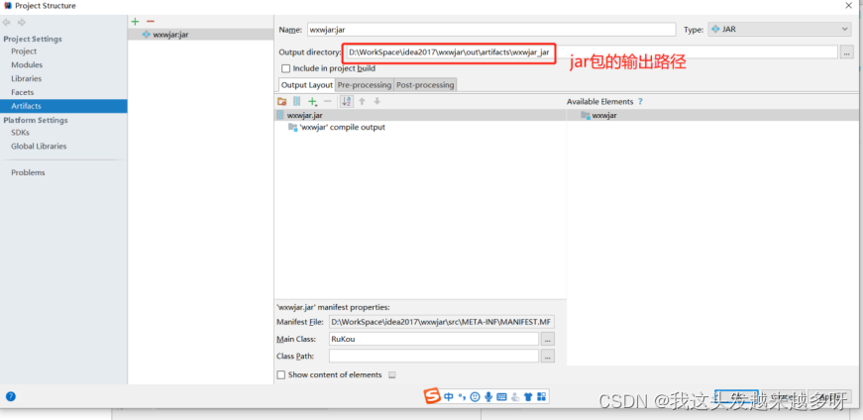Image resolution: width=863 pixels, height=420 pixels.
Task: Click the artifact Name field
Action: point(490,30)
